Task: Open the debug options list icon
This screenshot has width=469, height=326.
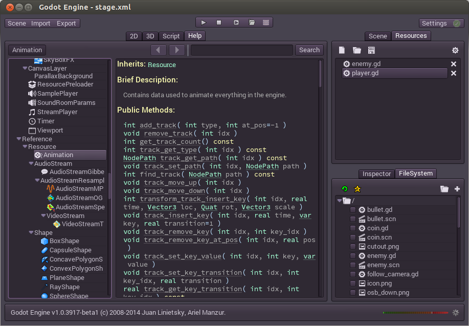Action: click(x=266, y=23)
